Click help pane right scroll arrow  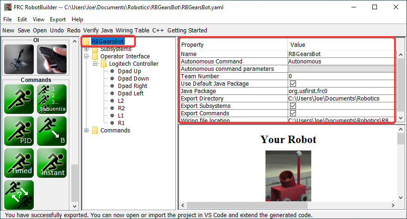[x=393, y=205]
